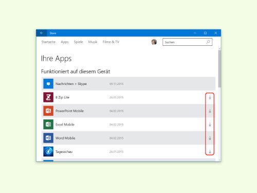This screenshot has width=257, height=193.
Task: Switch to the Apps tab
Action: tap(65, 42)
